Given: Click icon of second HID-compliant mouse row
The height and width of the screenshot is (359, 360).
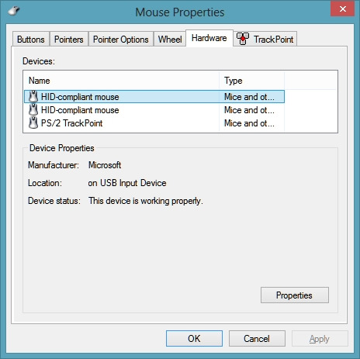Looking at the screenshot, I should coord(33,109).
